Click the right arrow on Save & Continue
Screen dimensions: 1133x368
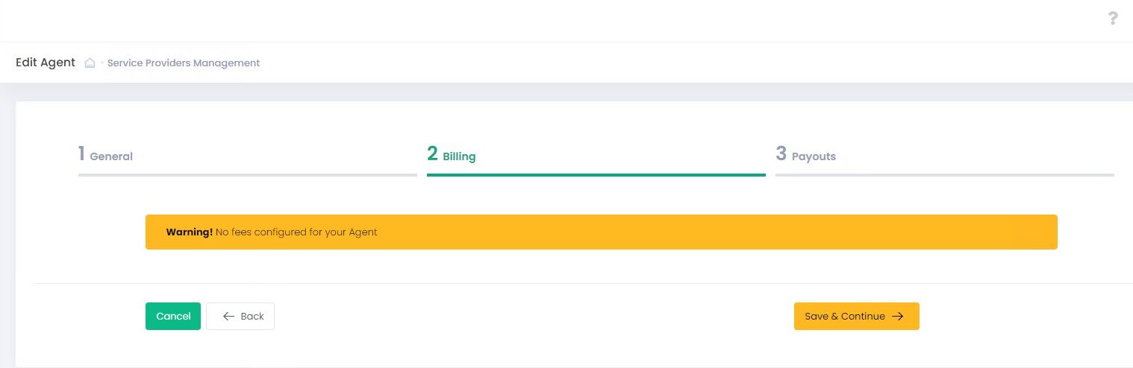(x=898, y=317)
